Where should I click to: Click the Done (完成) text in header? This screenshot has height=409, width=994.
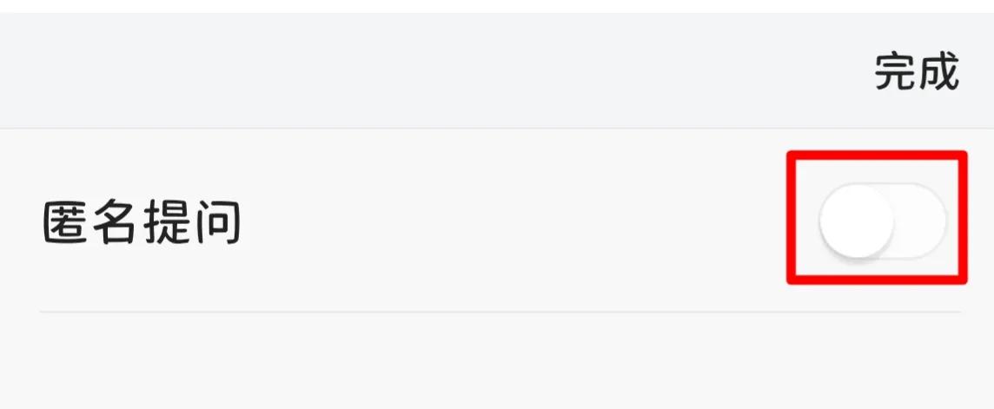click(916, 73)
